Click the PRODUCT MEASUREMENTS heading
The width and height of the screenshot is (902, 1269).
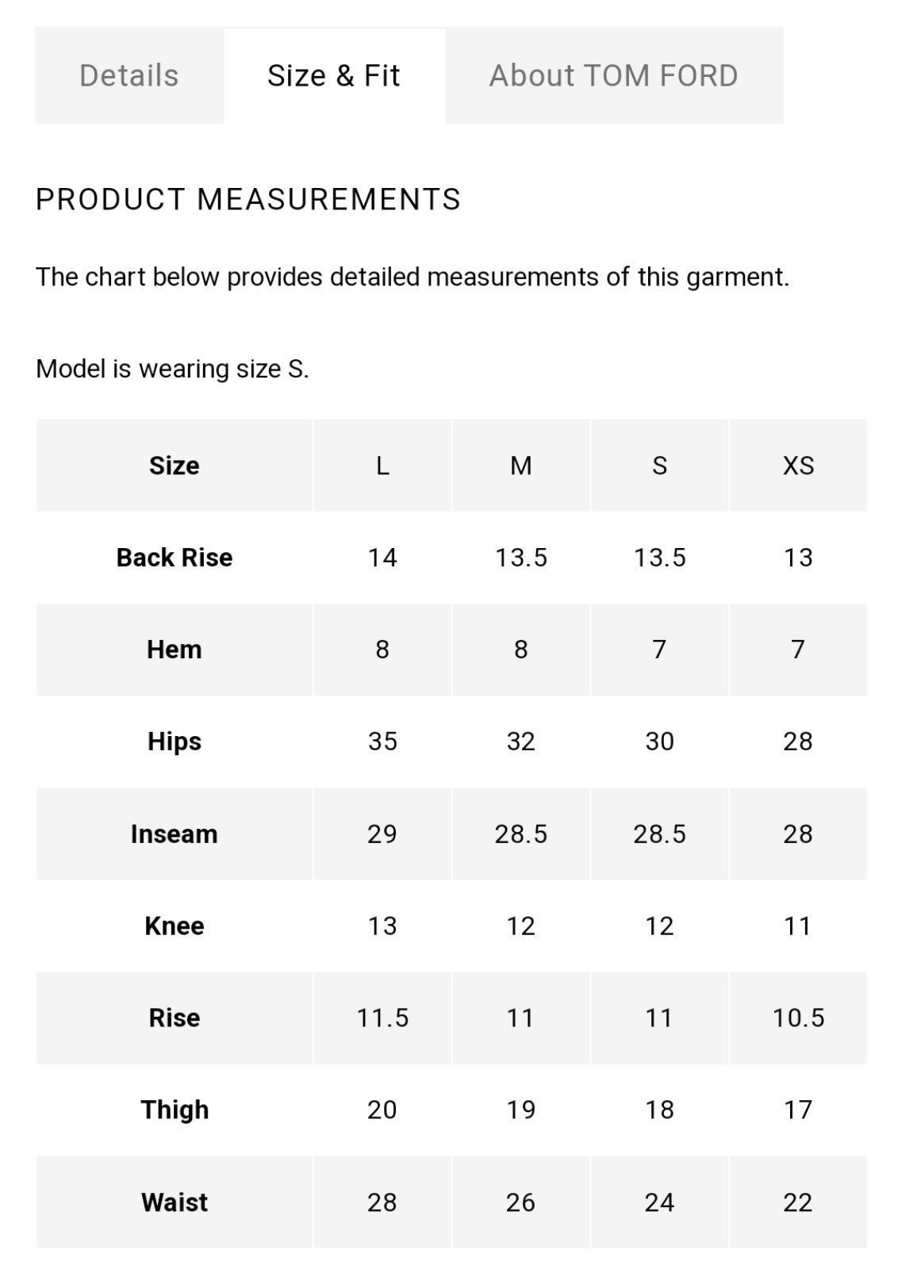(x=248, y=199)
